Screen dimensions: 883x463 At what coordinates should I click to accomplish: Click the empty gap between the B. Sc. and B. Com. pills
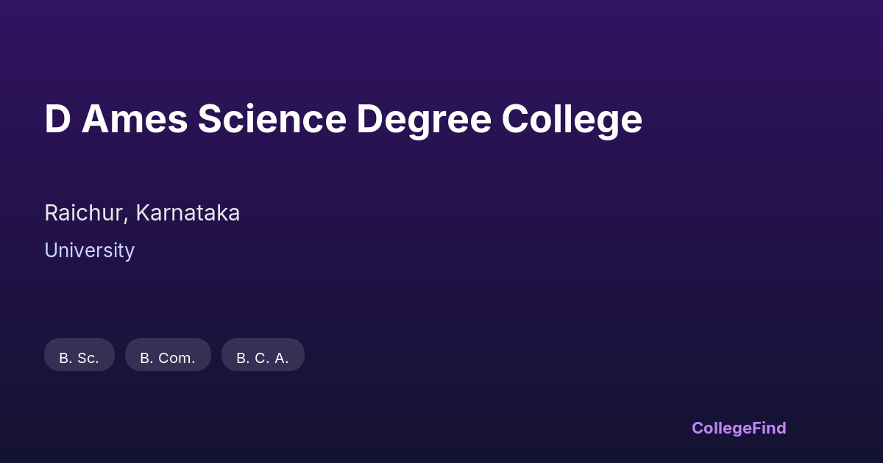pyautogui.click(x=120, y=355)
